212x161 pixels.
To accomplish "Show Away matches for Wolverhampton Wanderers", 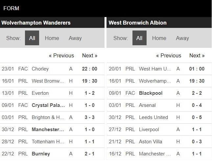I will click(x=75, y=38).
